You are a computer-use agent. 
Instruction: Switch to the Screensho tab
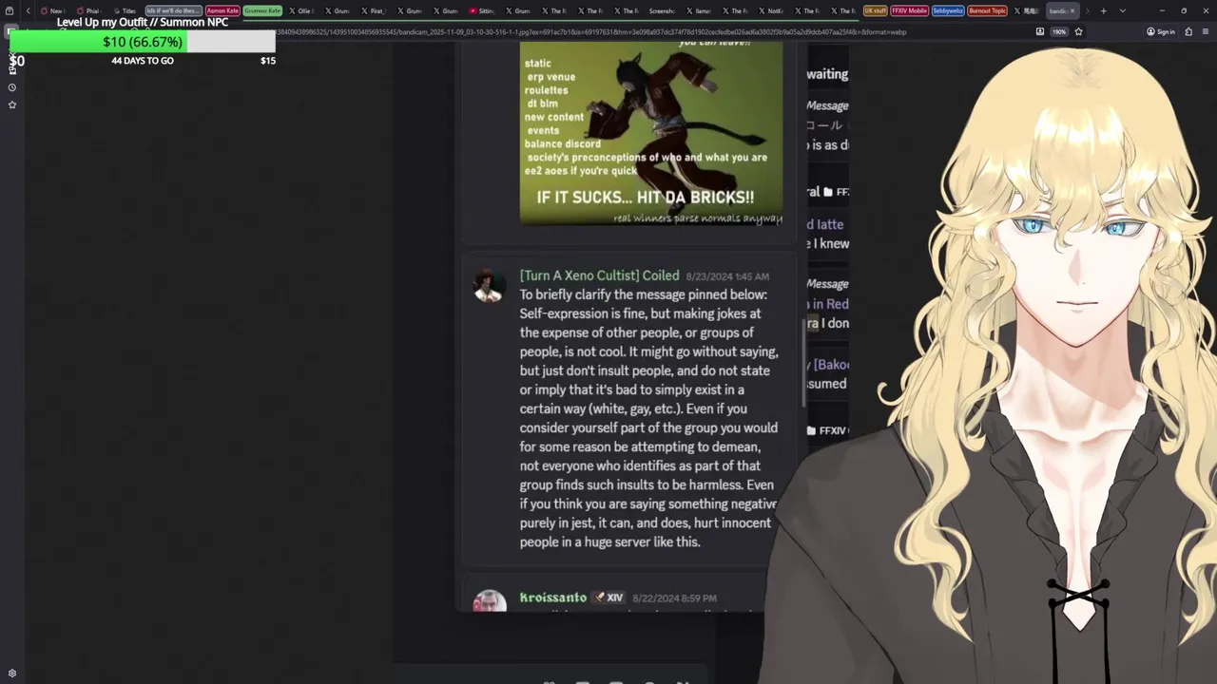(662, 10)
